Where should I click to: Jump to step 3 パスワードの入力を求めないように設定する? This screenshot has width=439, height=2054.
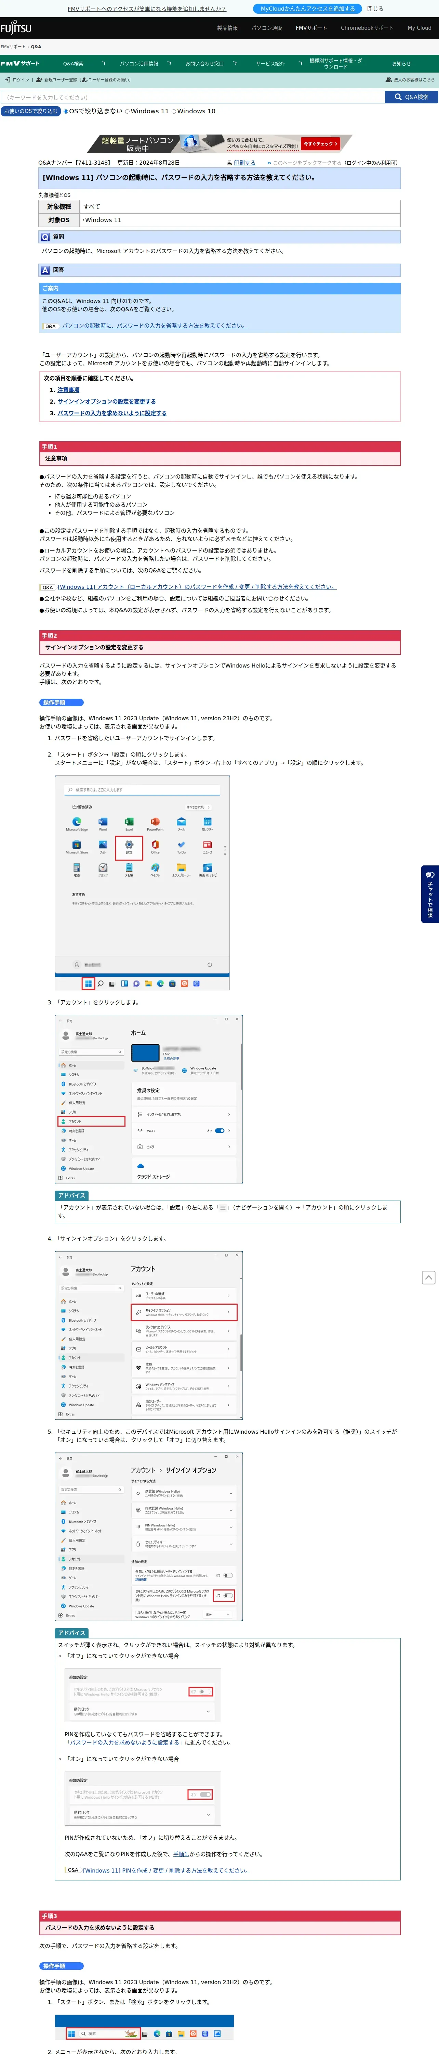[112, 413]
